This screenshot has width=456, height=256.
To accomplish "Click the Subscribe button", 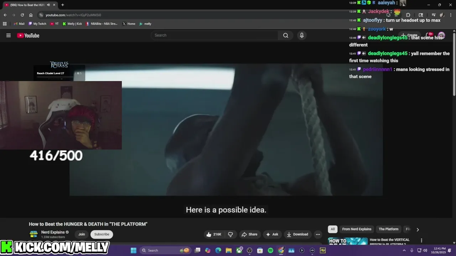I will (102, 234).
